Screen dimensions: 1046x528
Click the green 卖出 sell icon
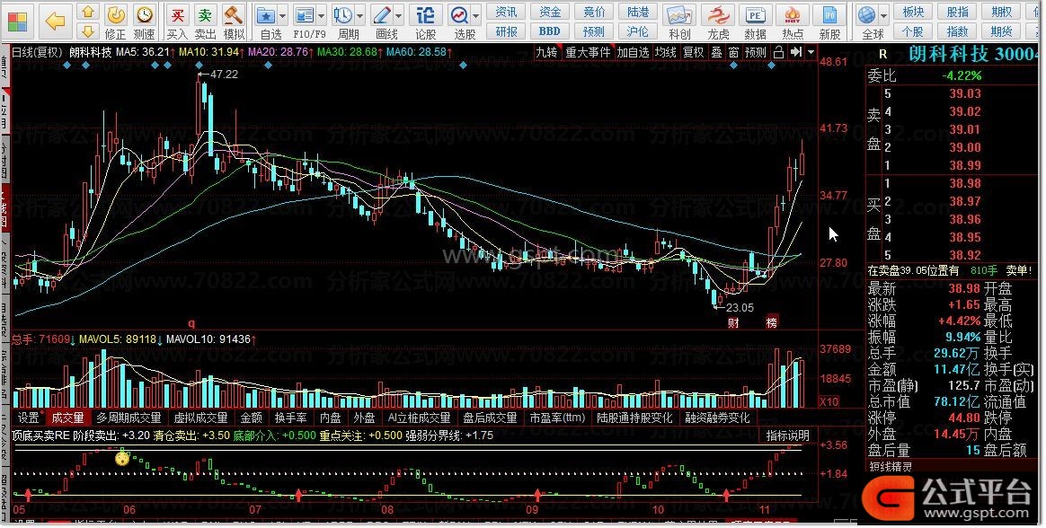tap(206, 22)
